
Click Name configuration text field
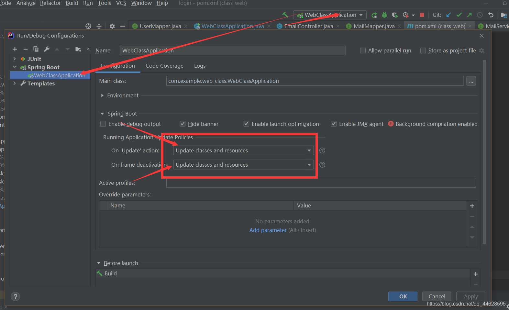click(x=232, y=50)
